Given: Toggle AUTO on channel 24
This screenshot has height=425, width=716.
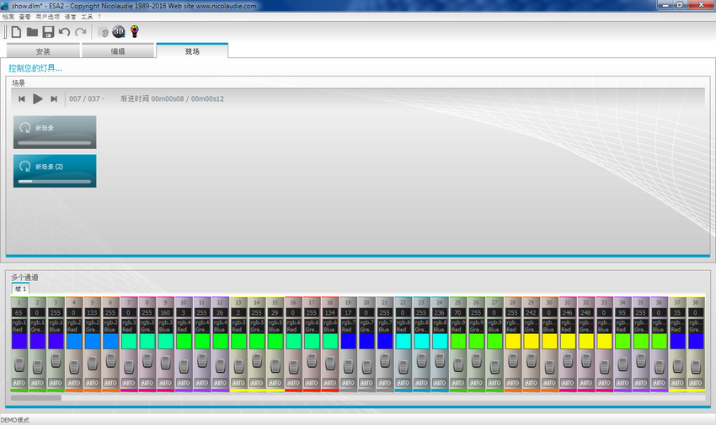Looking at the screenshot, I should pyautogui.click(x=440, y=383).
